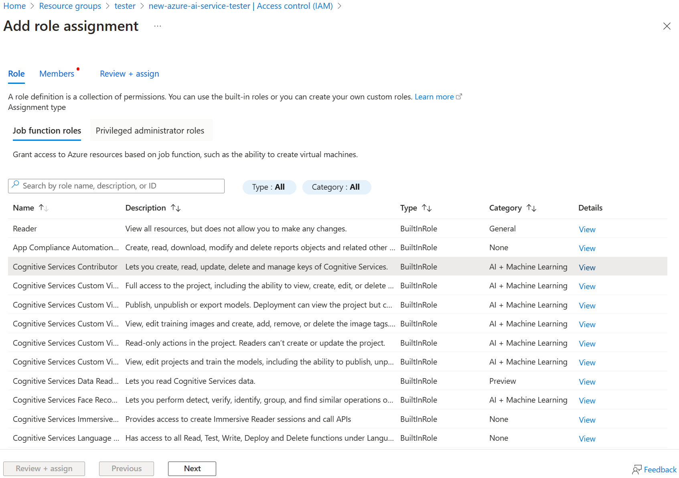The width and height of the screenshot is (679, 478).
Task: View details of Cognitive Services Immersive Reader
Action: [x=587, y=420]
